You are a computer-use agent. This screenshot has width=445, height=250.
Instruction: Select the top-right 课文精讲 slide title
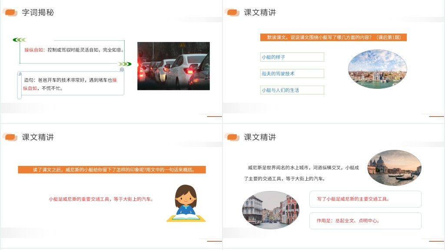click(260, 13)
